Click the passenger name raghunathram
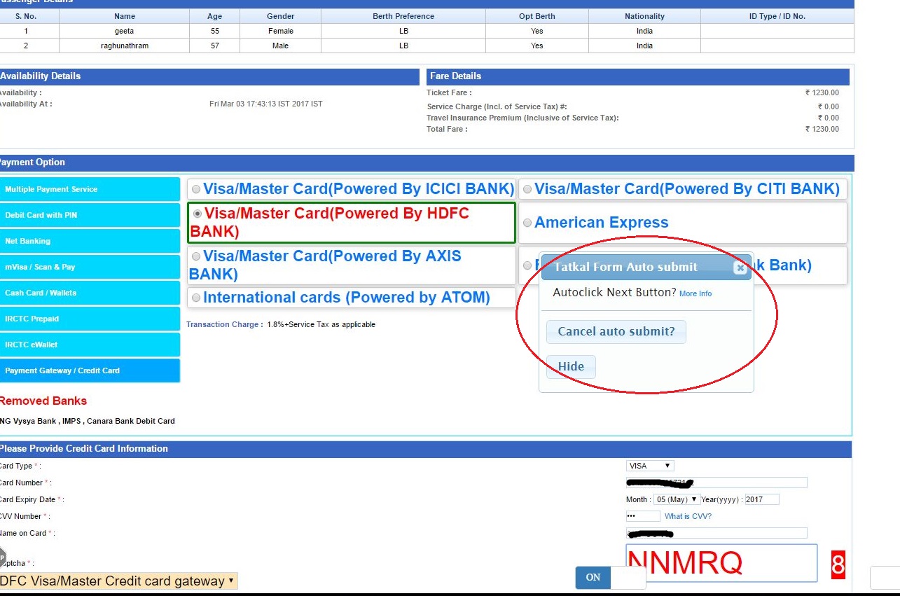 (125, 46)
